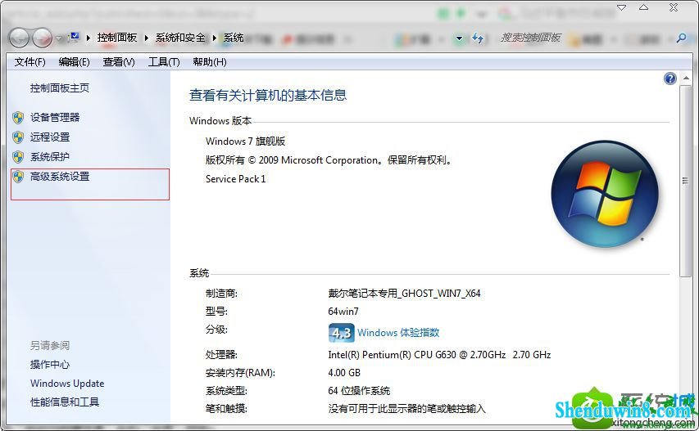Open the 编辑(E) menu
This screenshot has width=699, height=431.
[74, 62]
